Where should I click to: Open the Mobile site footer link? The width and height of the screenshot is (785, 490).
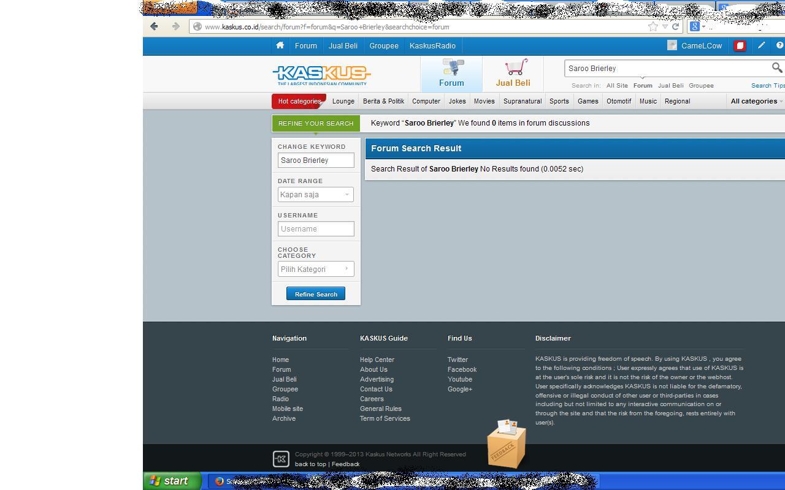pyautogui.click(x=288, y=409)
